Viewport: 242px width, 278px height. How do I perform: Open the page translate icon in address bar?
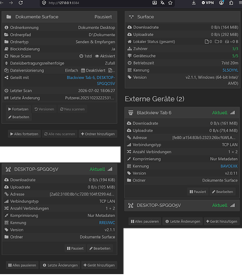(x=163, y=3)
